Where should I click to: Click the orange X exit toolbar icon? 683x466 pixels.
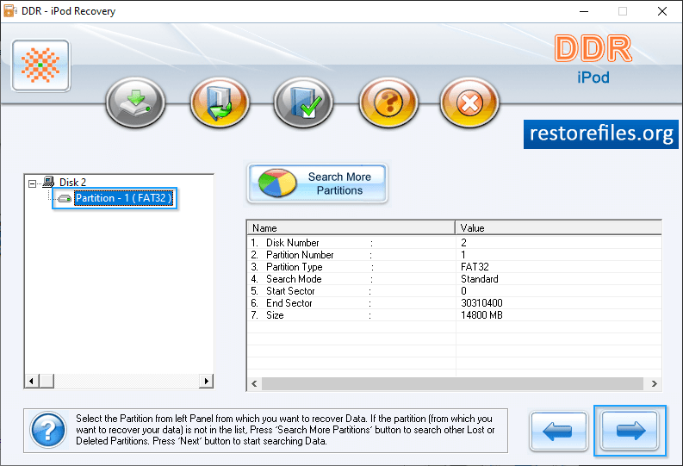469,103
